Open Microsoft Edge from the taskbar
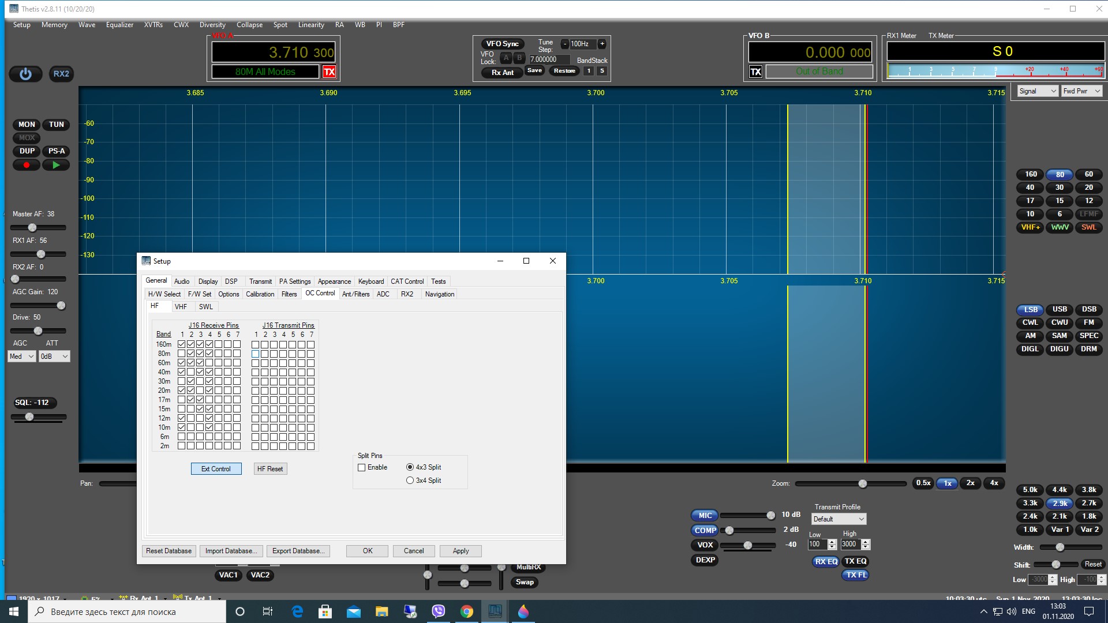Viewport: 1108px width, 623px height. point(297,611)
